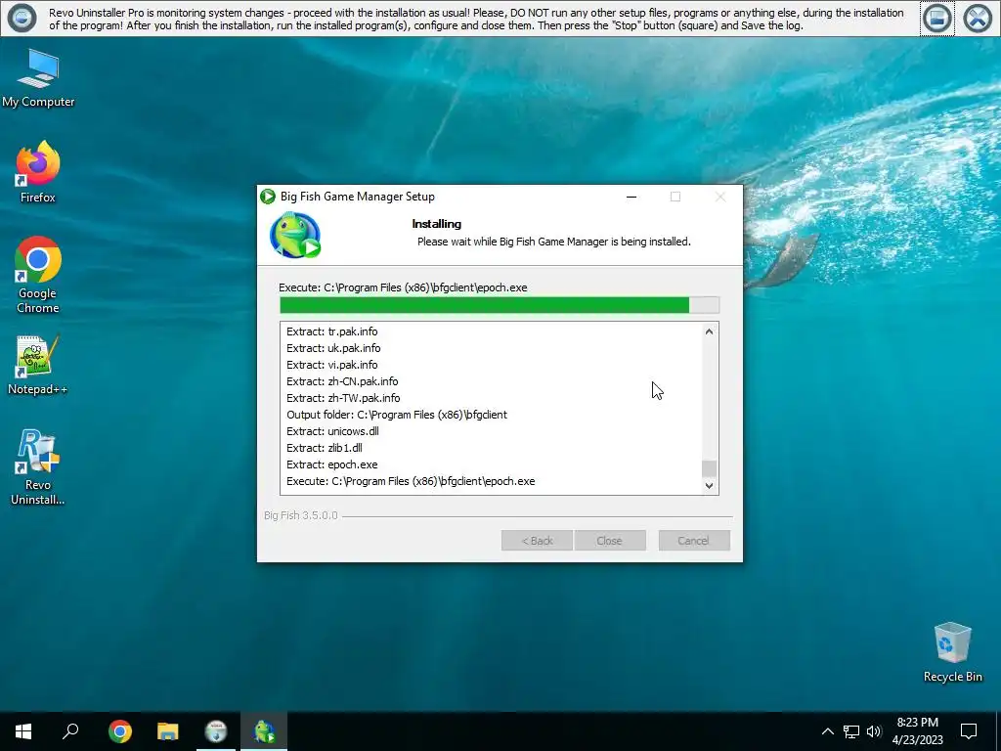The width and height of the screenshot is (1001, 751).
Task: Open the Windows Start menu
Action: coord(23,731)
